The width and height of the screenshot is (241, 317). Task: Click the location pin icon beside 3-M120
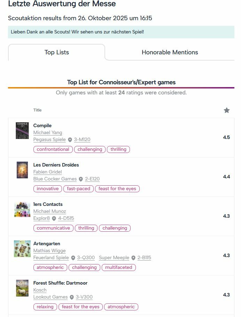point(70,140)
